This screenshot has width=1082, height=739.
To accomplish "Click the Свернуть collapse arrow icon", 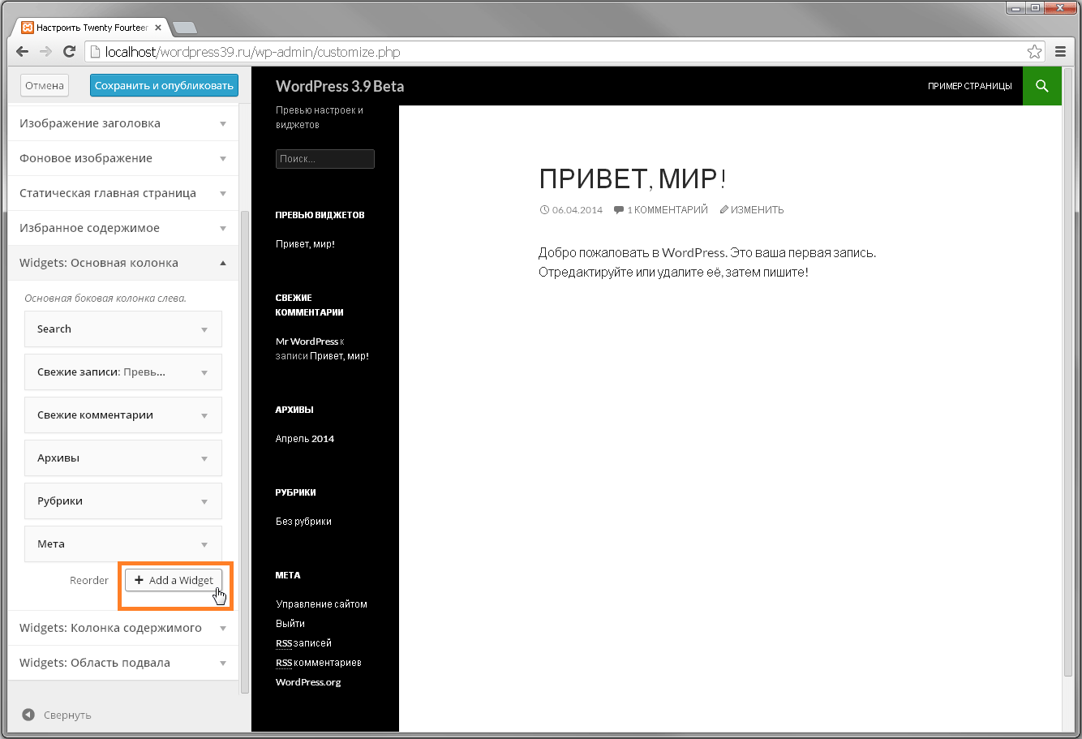I will tap(28, 715).
